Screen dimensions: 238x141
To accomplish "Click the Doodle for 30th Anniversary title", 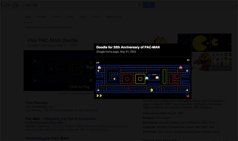I will (x=128, y=47).
